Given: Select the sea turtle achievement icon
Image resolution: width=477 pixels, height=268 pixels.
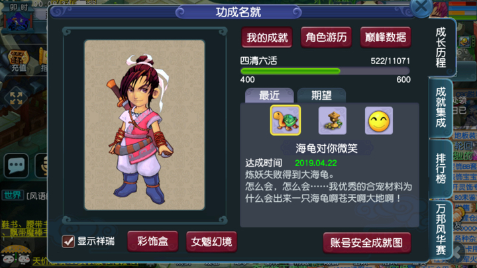Looking at the screenshot, I should (x=286, y=120).
